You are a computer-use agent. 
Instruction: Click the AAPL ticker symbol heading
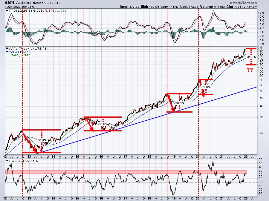click(10, 3)
